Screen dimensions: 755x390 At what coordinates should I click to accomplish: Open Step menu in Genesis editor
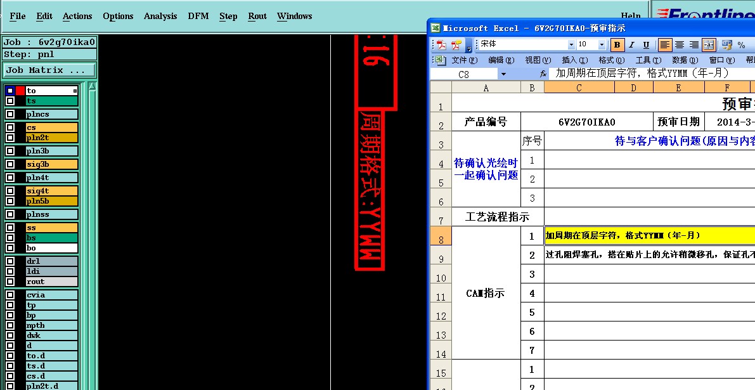pos(228,16)
